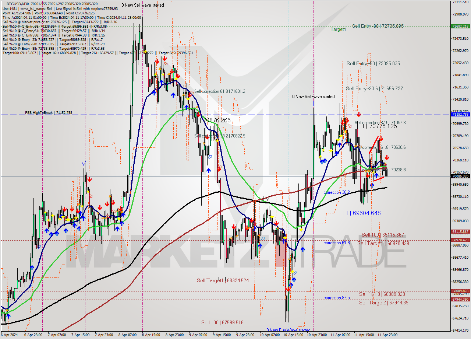Click the 71420.810 price scale value
Viewport: 471px width, 339px height.
[x=460, y=99]
